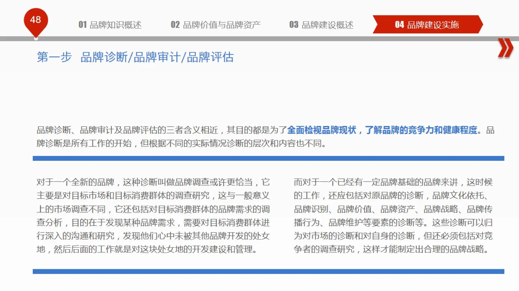Click the blue bold text 全面检视品牌现状
Viewport: 519px width, 291px height.
point(322,130)
